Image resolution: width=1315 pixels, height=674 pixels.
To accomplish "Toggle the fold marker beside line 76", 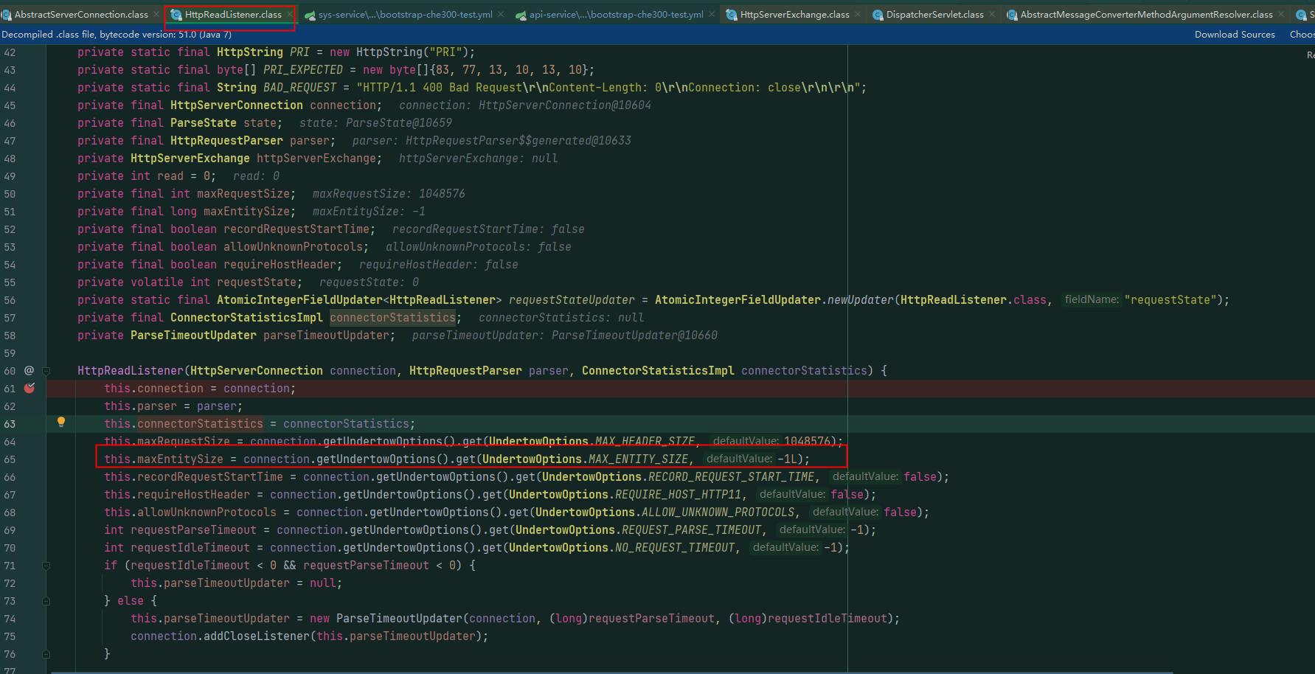I will 46,654.
